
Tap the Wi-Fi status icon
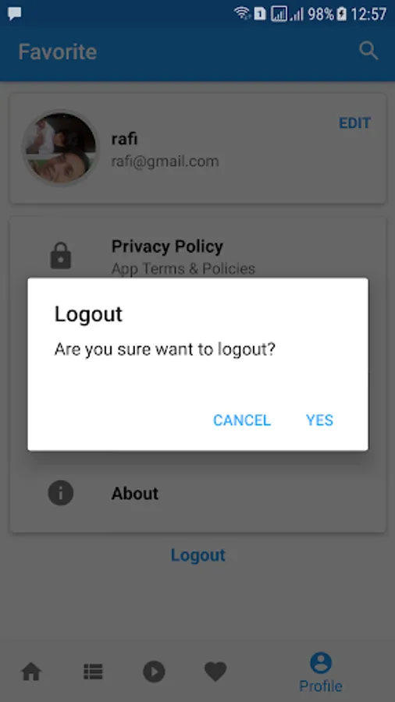click(x=242, y=13)
